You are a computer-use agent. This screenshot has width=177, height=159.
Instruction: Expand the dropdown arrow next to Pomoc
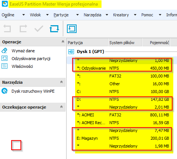[x=160, y=15]
